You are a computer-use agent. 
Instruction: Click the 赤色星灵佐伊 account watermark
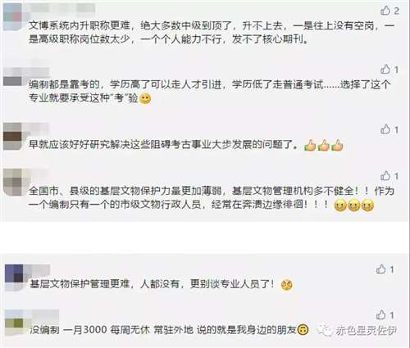pos(366,331)
